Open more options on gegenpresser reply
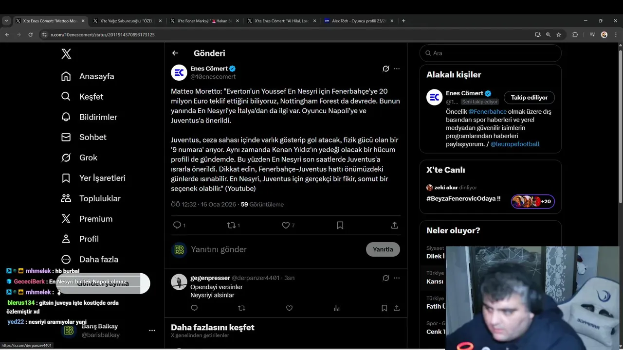Viewport: 623px width, 350px height. click(x=397, y=278)
